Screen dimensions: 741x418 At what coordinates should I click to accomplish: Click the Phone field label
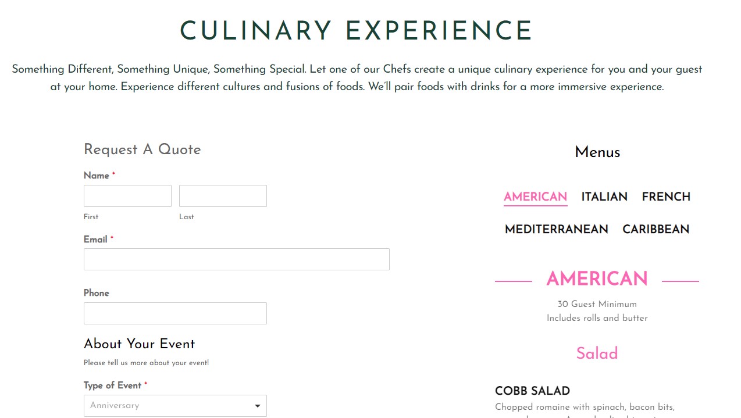[96, 293]
